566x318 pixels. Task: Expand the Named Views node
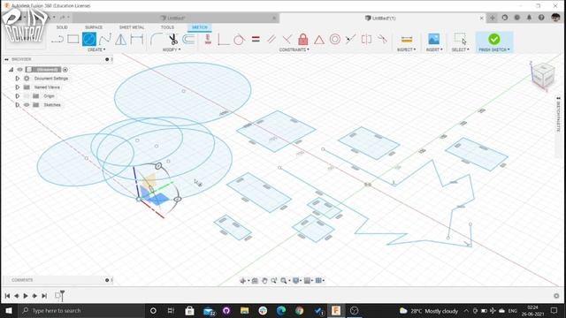click(18, 87)
